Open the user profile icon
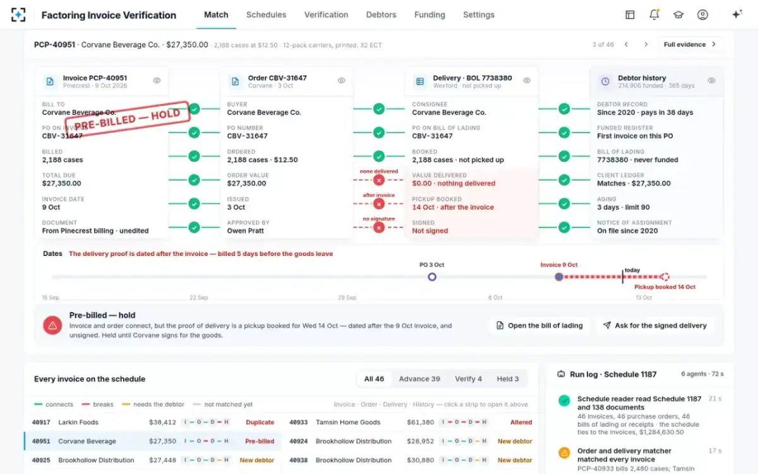 (702, 15)
